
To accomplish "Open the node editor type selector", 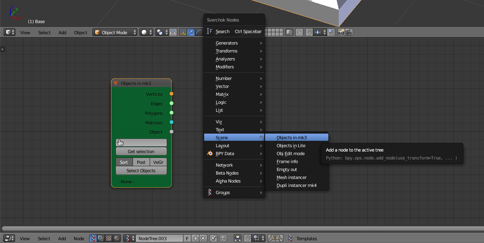I will pyautogui.click(x=10, y=238).
